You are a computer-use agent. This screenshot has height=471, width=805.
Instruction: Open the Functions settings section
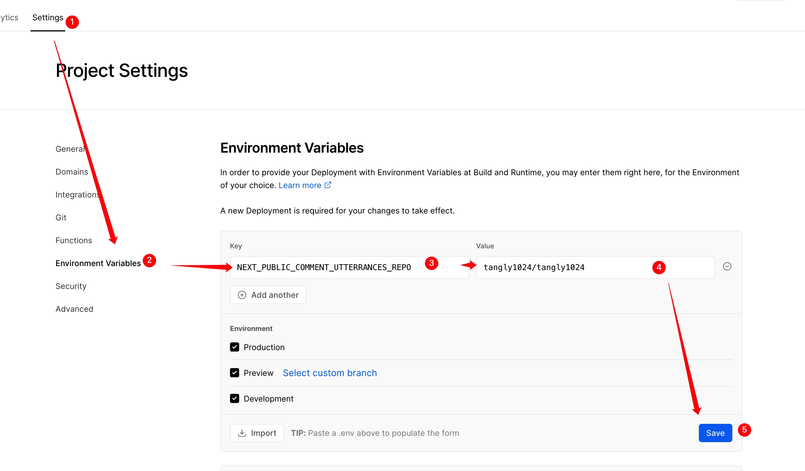point(74,240)
